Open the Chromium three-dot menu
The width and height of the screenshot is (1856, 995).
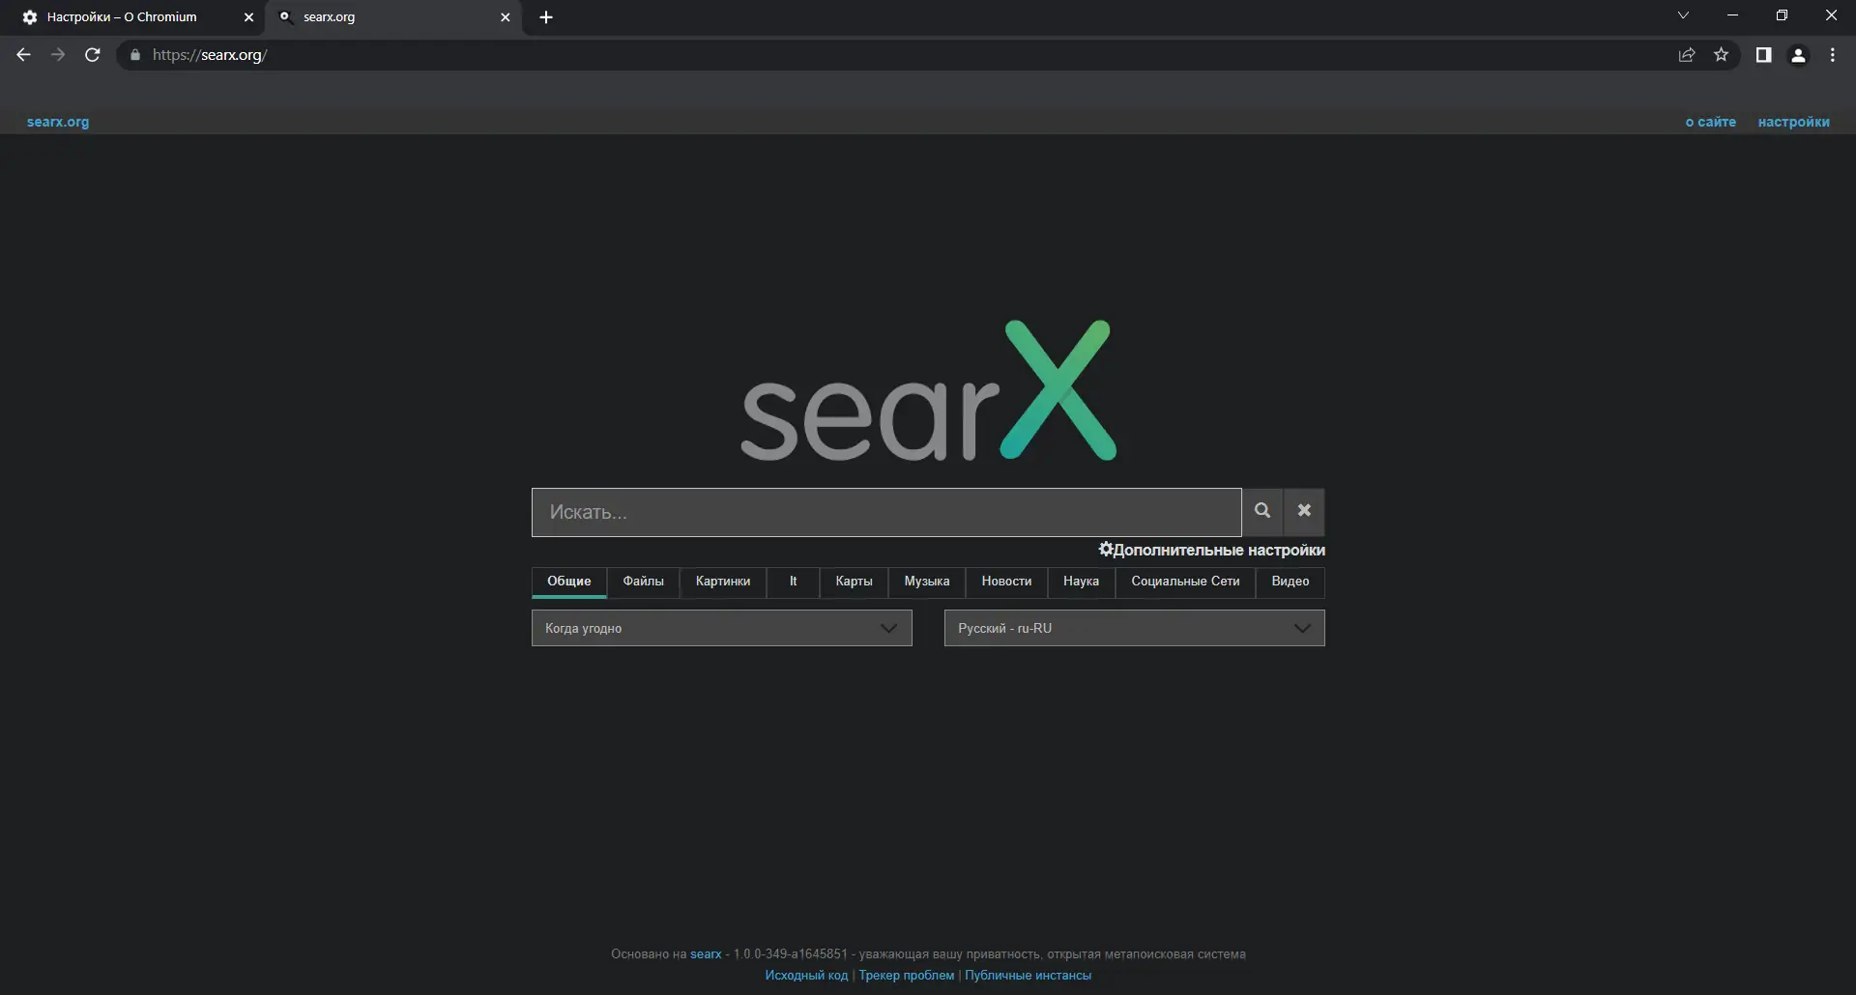coord(1833,55)
